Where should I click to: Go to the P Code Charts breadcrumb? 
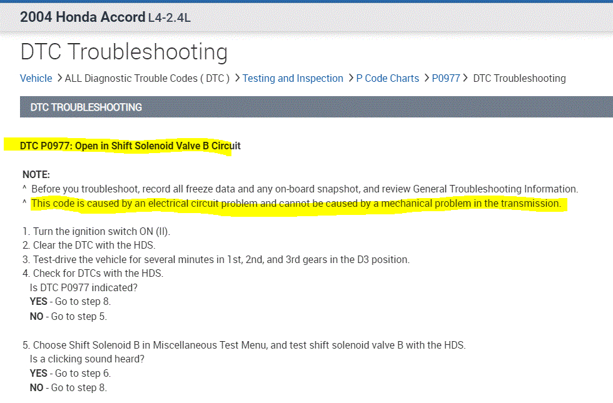(x=387, y=79)
